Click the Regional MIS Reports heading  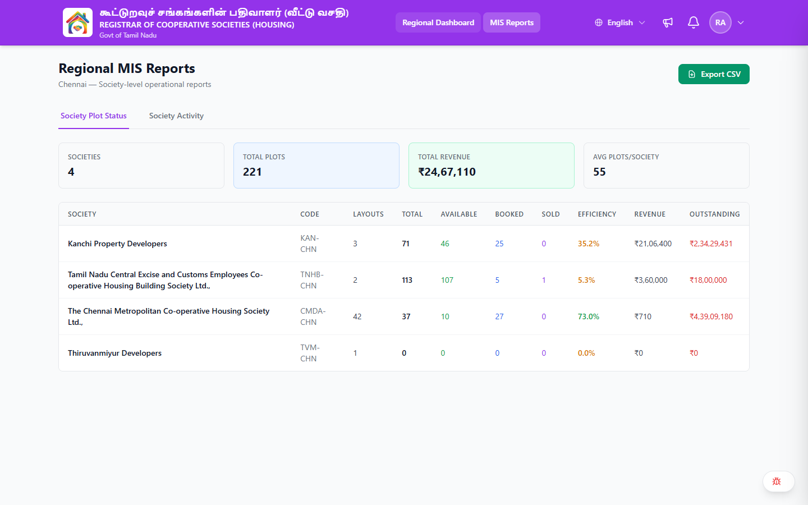coord(127,68)
